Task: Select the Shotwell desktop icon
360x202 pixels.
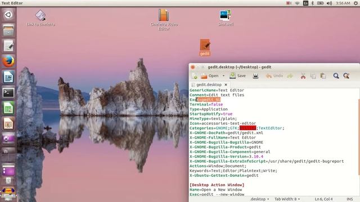Action: click(226, 18)
